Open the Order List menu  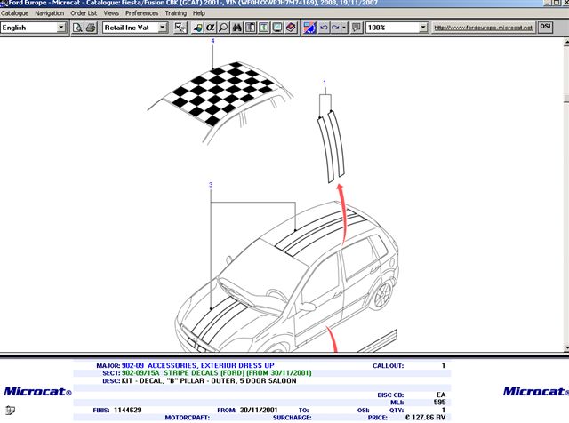84,13
